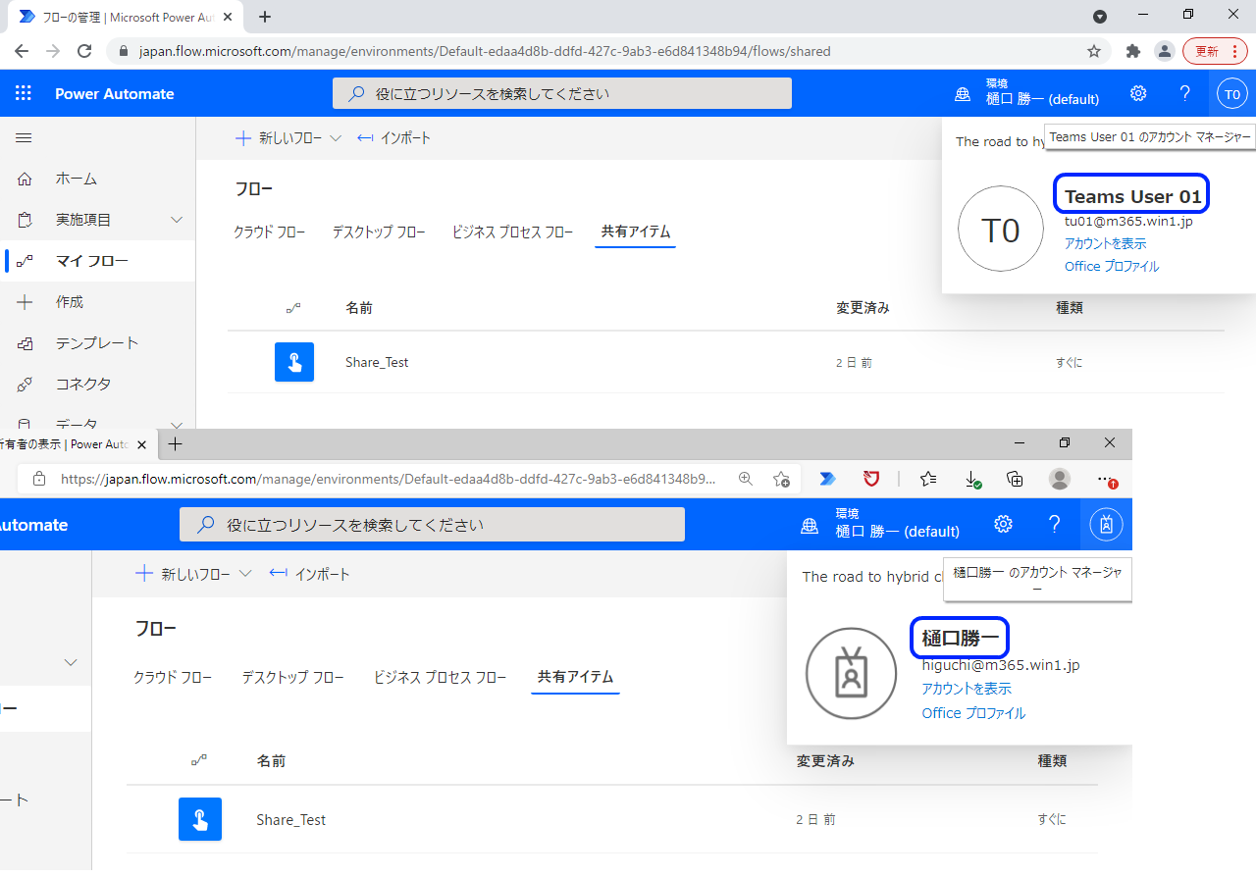Expand the 実施項目 chevron in the sidebar
Viewport: 1256px width, 877px height.
[177, 220]
